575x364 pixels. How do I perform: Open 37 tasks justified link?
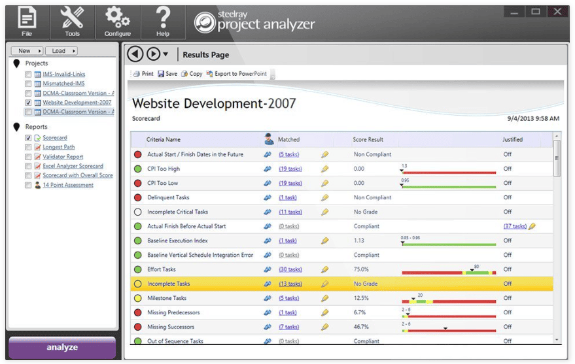coord(515,226)
